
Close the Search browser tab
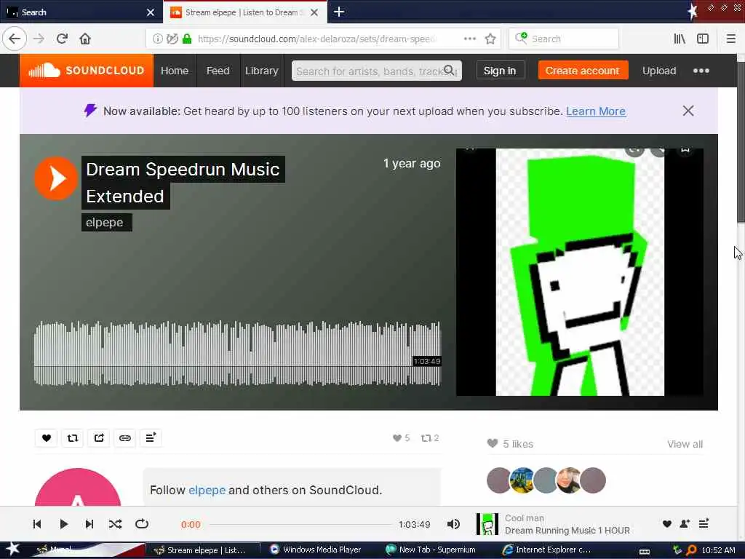click(151, 12)
